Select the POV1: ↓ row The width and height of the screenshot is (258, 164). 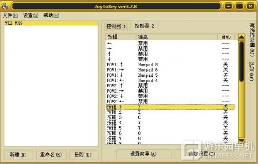[170, 75]
